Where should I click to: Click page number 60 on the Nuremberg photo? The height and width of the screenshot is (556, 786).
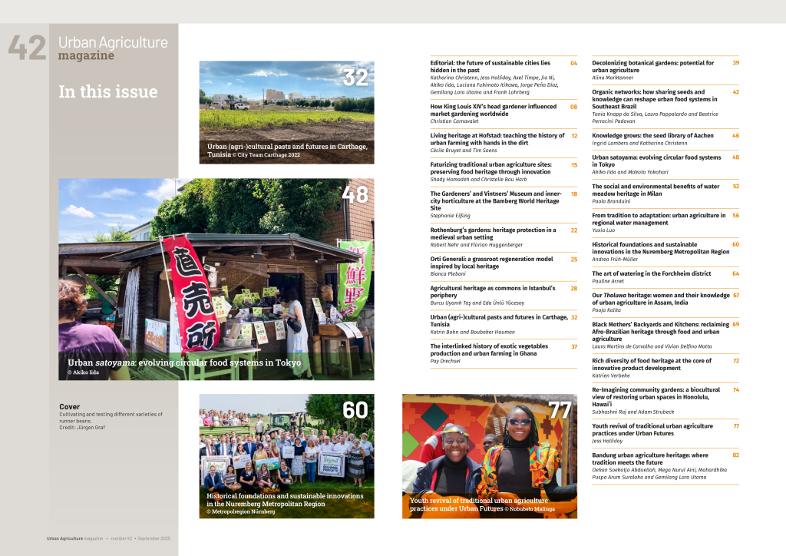(355, 411)
